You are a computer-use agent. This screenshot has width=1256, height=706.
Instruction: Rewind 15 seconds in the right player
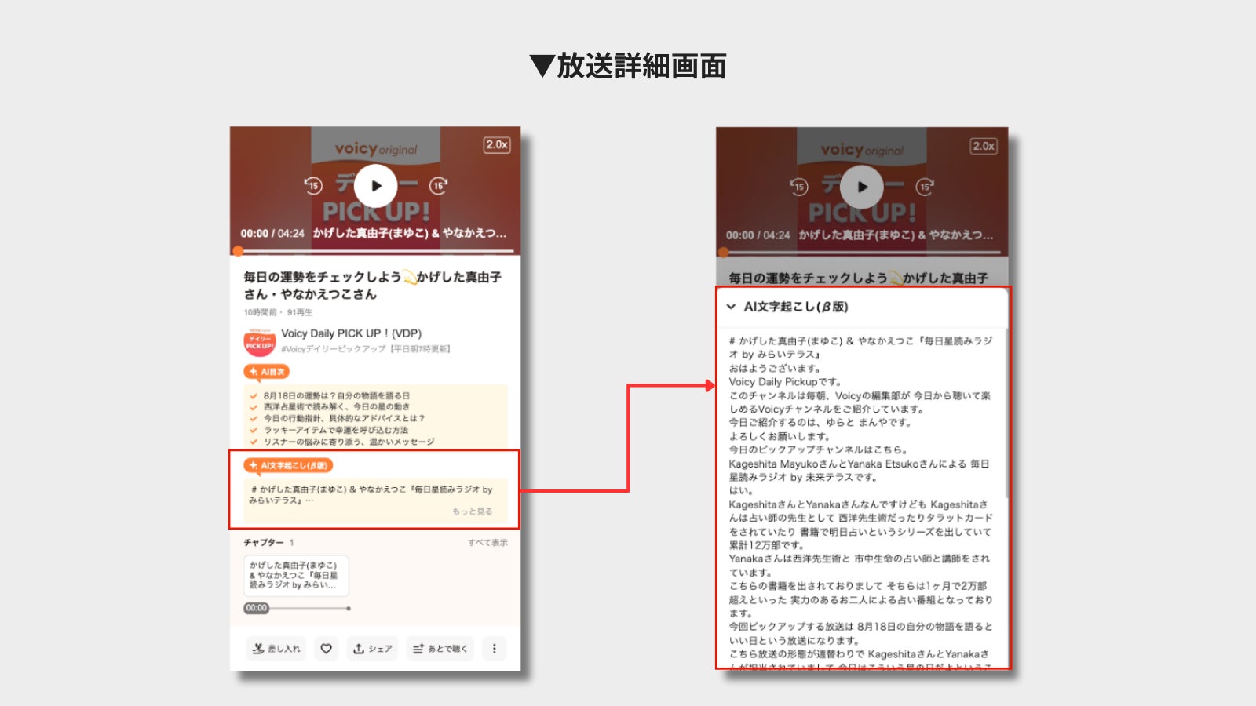799,187
